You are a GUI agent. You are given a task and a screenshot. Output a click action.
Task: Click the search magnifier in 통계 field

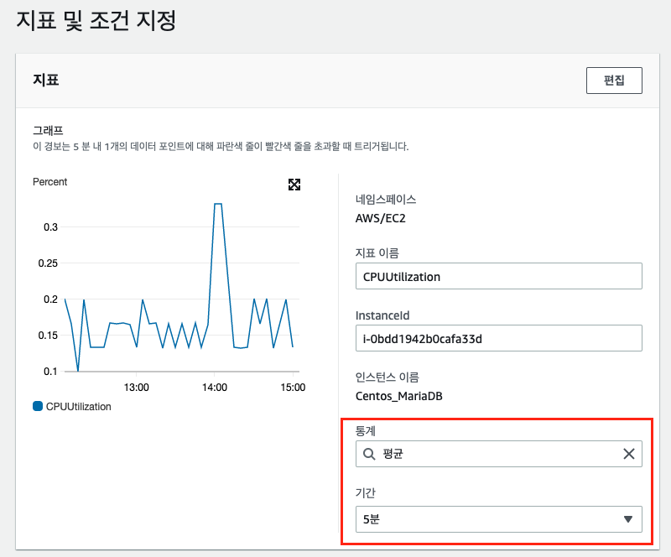click(369, 454)
